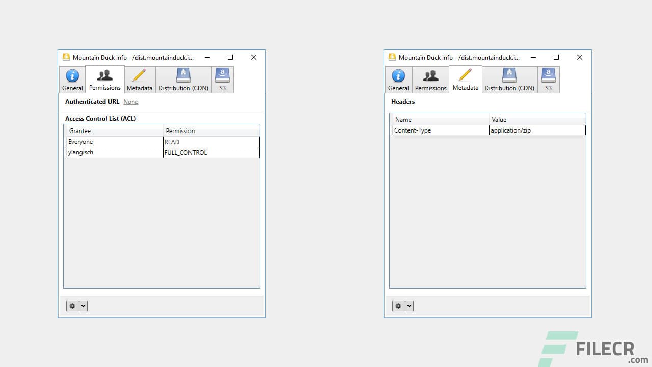The image size is (652, 367).
Task: Close the right Mountain Duck Info window
Action: [x=580, y=57]
